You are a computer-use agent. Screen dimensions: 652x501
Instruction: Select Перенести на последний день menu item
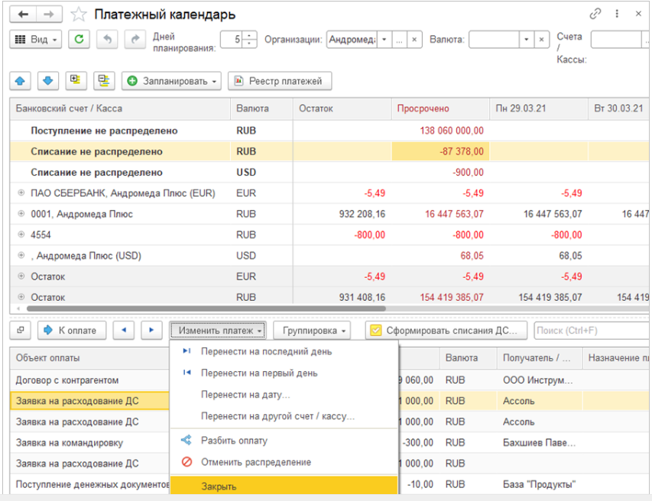(x=266, y=351)
